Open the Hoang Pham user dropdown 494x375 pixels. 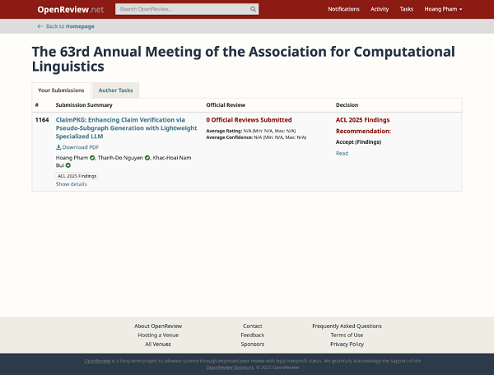click(x=444, y=9)
